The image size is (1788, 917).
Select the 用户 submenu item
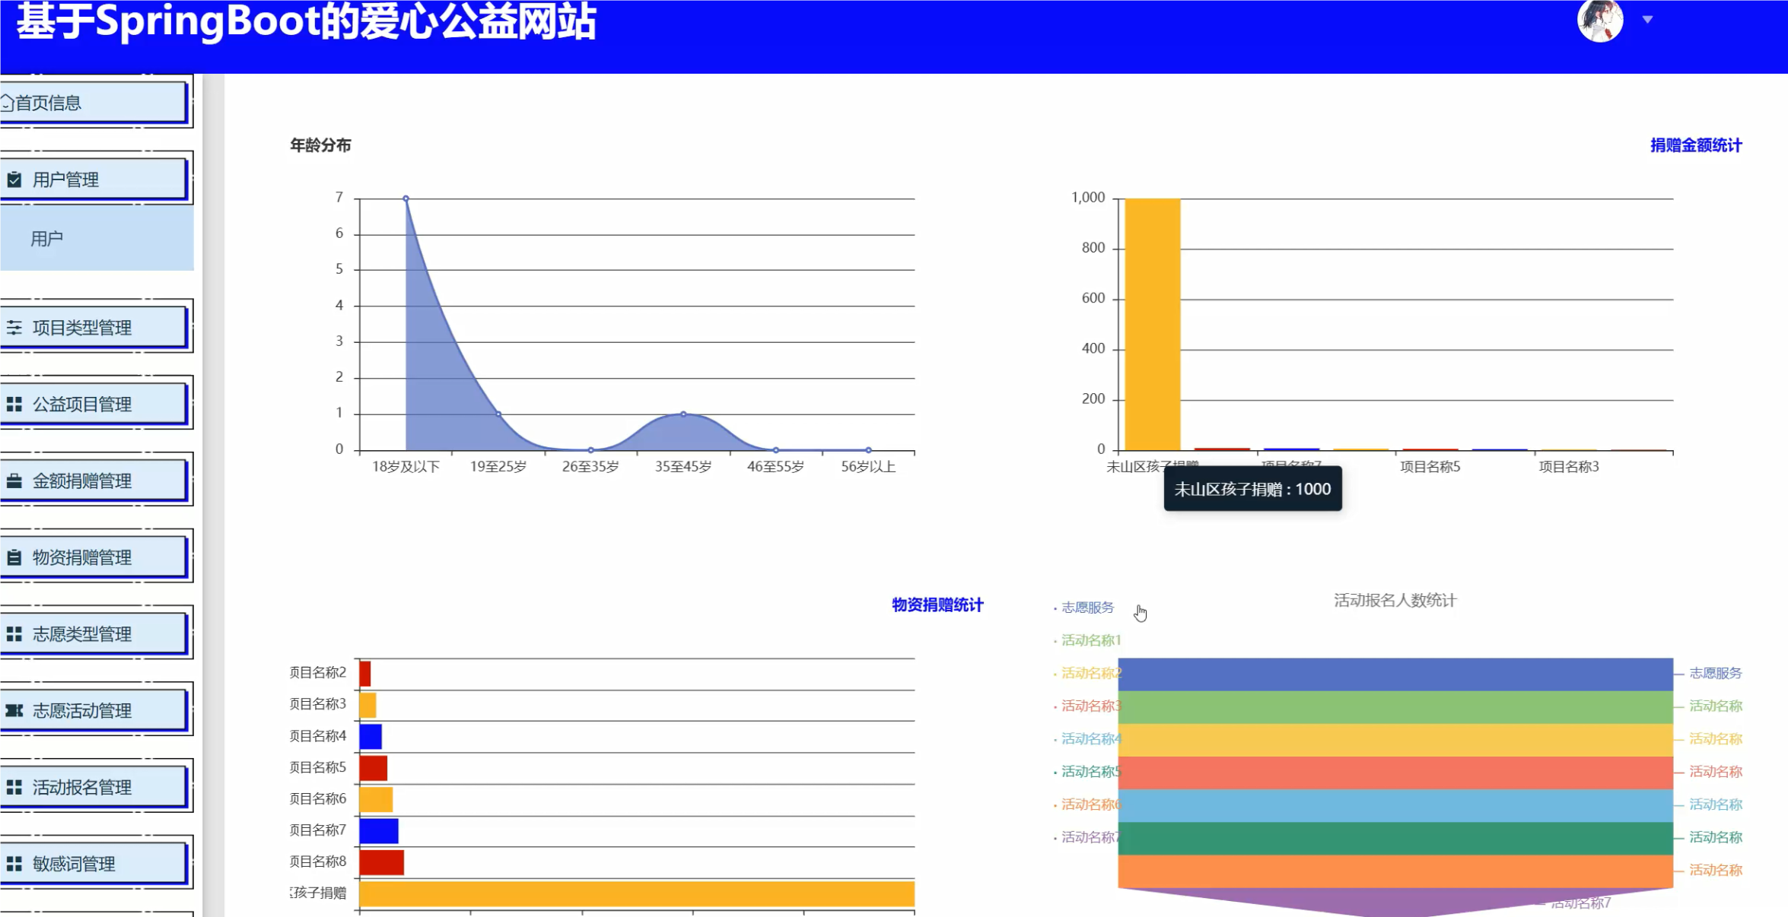click(x=47, y=239)
